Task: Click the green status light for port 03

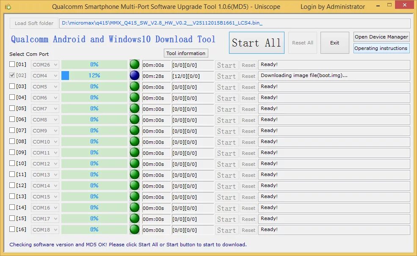Action: [135, 87]
